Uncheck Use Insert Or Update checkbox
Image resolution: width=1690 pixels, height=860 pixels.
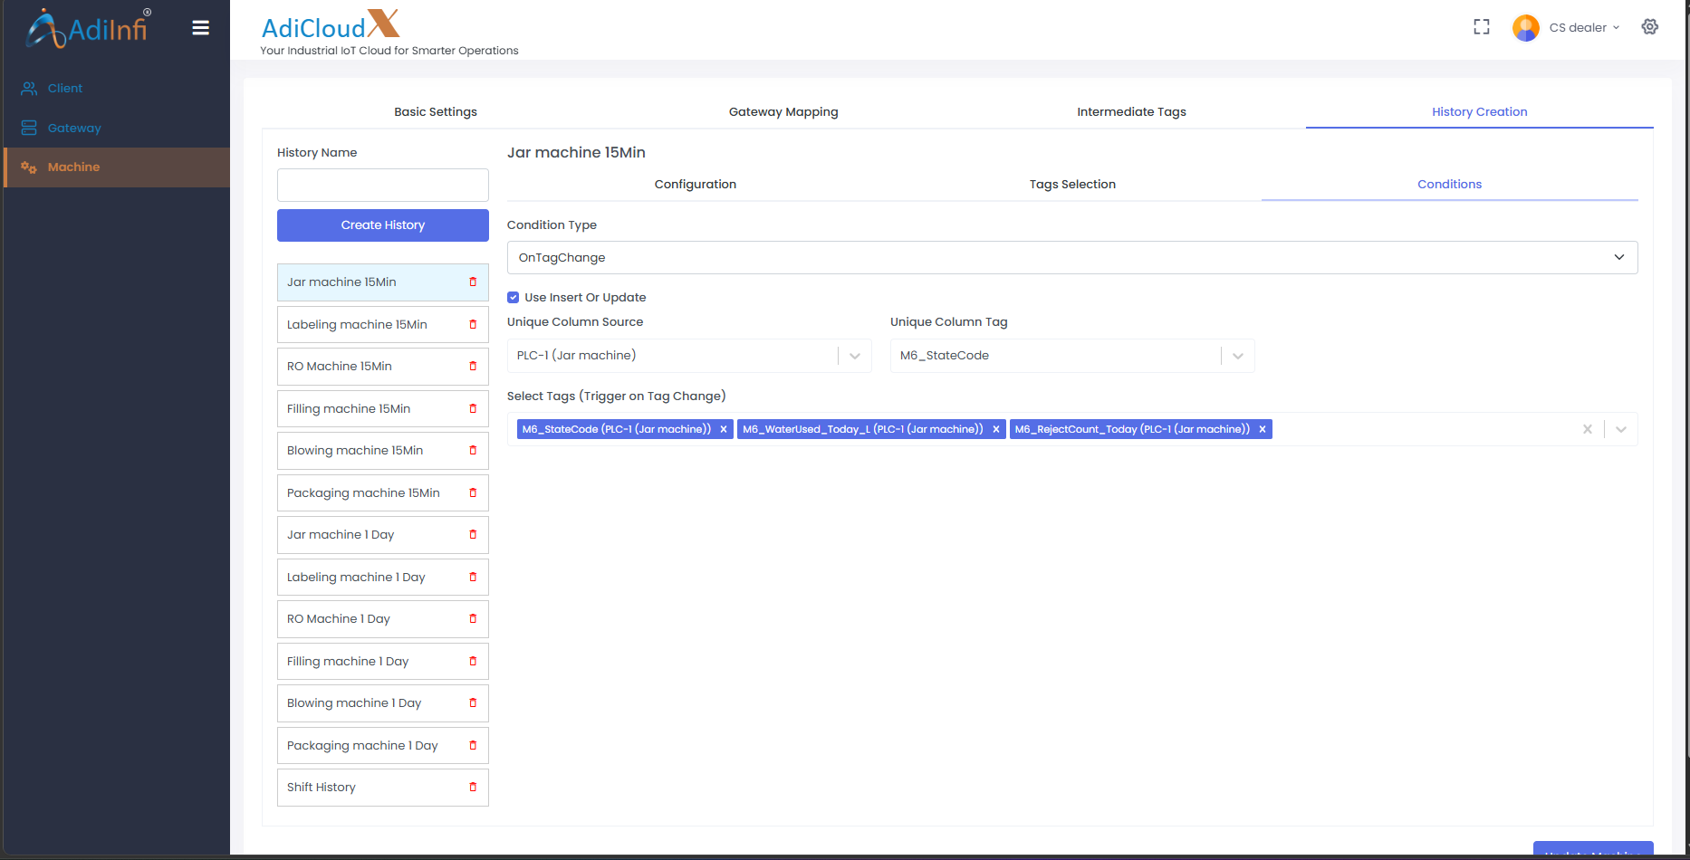tap(514, 298)
